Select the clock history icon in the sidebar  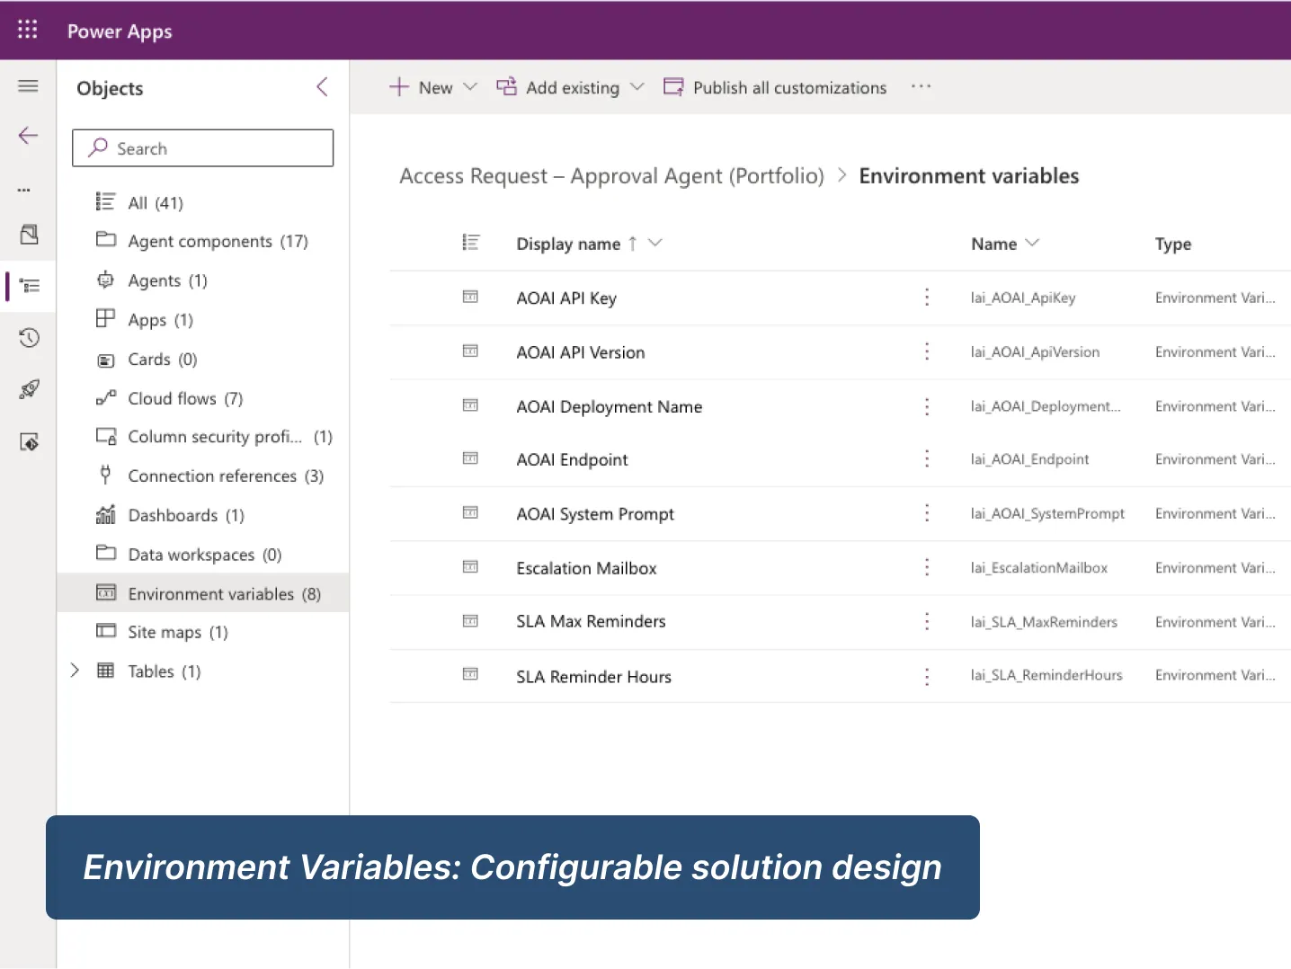click(28, 337)
